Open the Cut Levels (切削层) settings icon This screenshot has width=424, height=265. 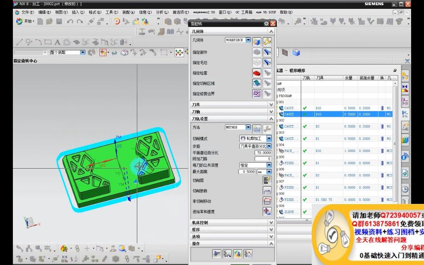pos(267,180)
